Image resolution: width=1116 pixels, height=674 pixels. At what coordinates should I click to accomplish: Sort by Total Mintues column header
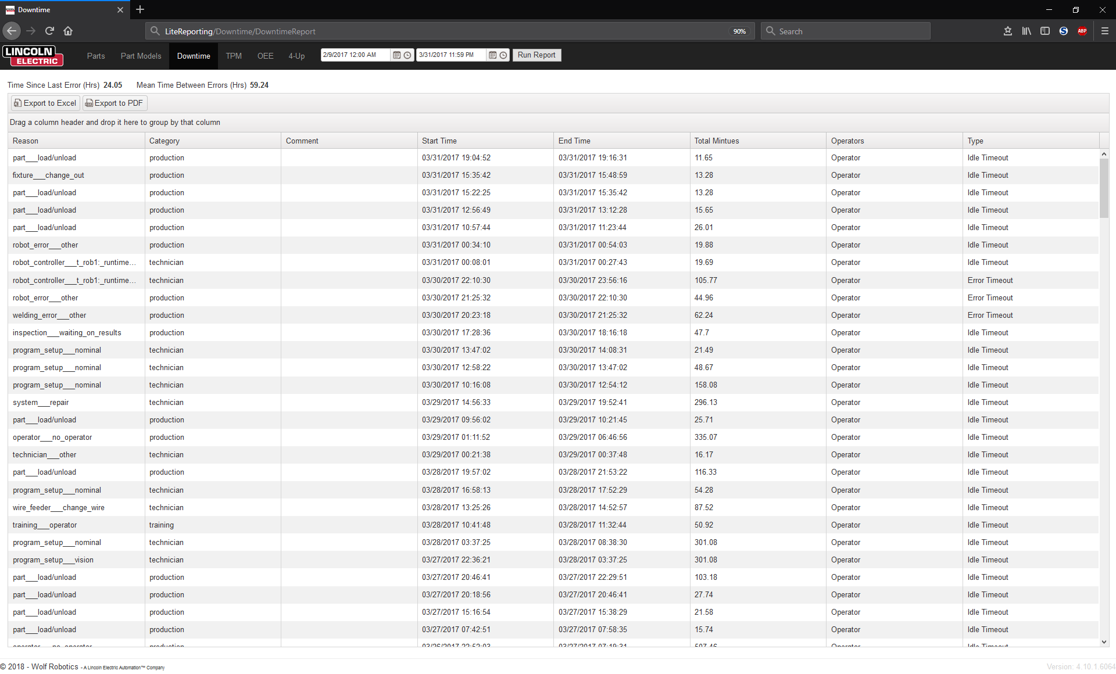(x=716, y=141)
